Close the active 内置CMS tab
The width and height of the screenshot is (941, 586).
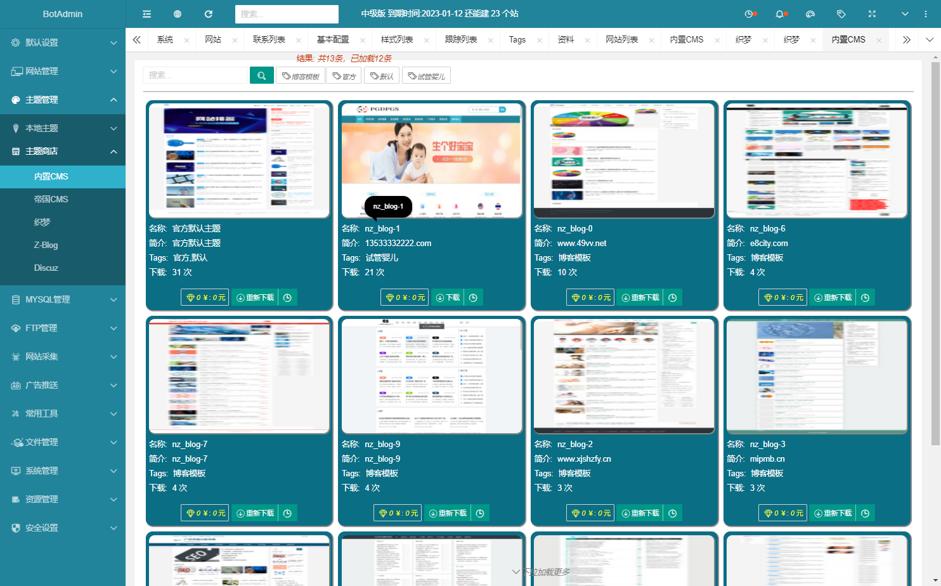click(x=879, y=40)
